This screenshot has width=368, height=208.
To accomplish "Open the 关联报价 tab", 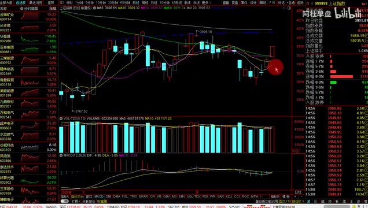I will 89,201.
